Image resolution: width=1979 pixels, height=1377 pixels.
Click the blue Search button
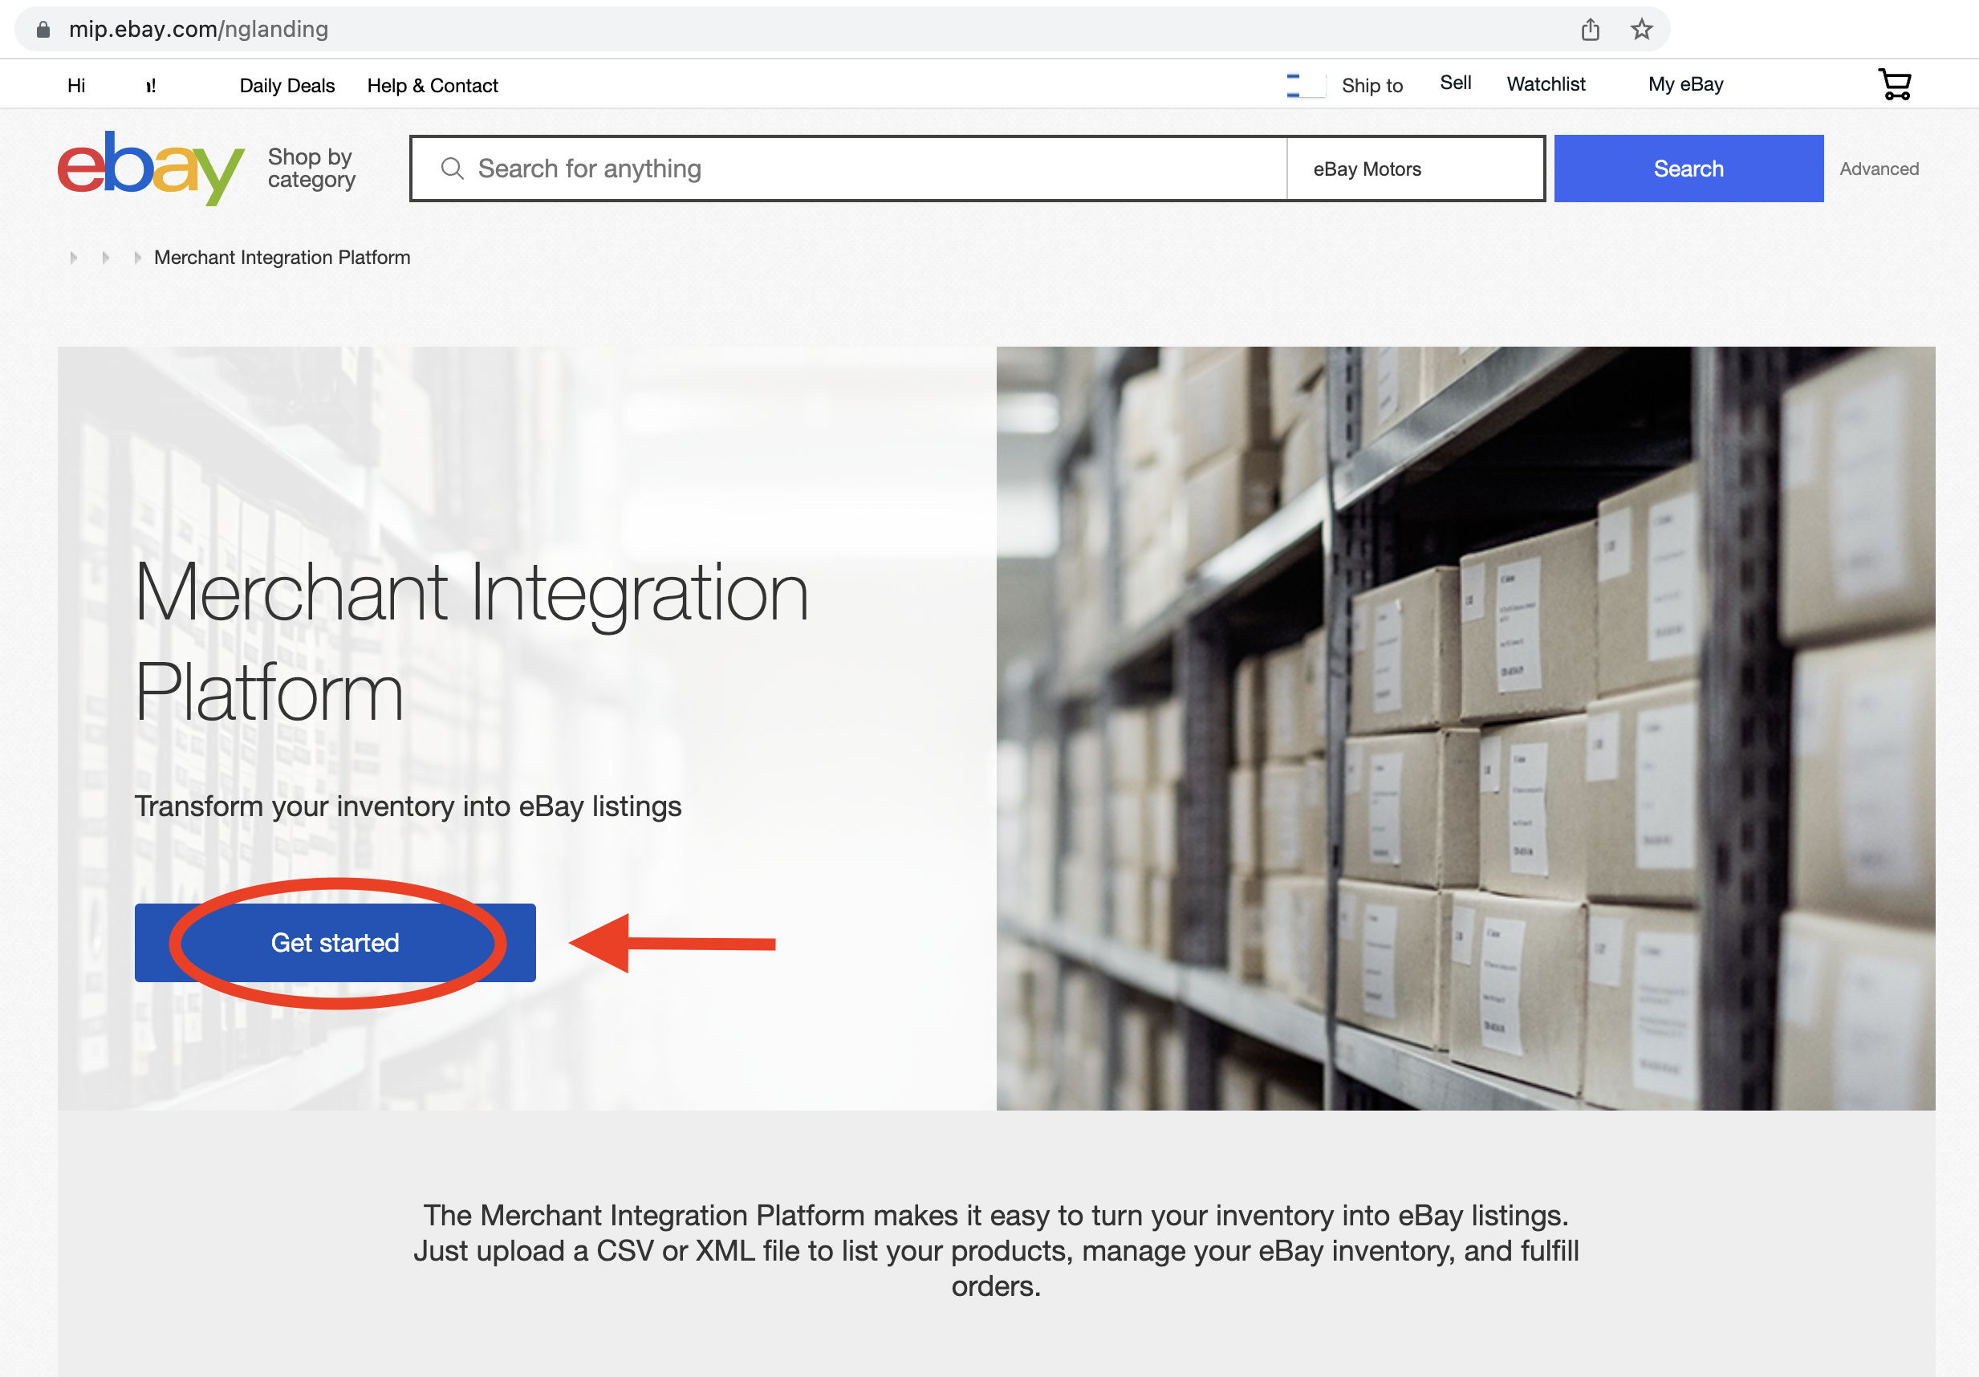pyautogui.click(x=1688, y=168)
